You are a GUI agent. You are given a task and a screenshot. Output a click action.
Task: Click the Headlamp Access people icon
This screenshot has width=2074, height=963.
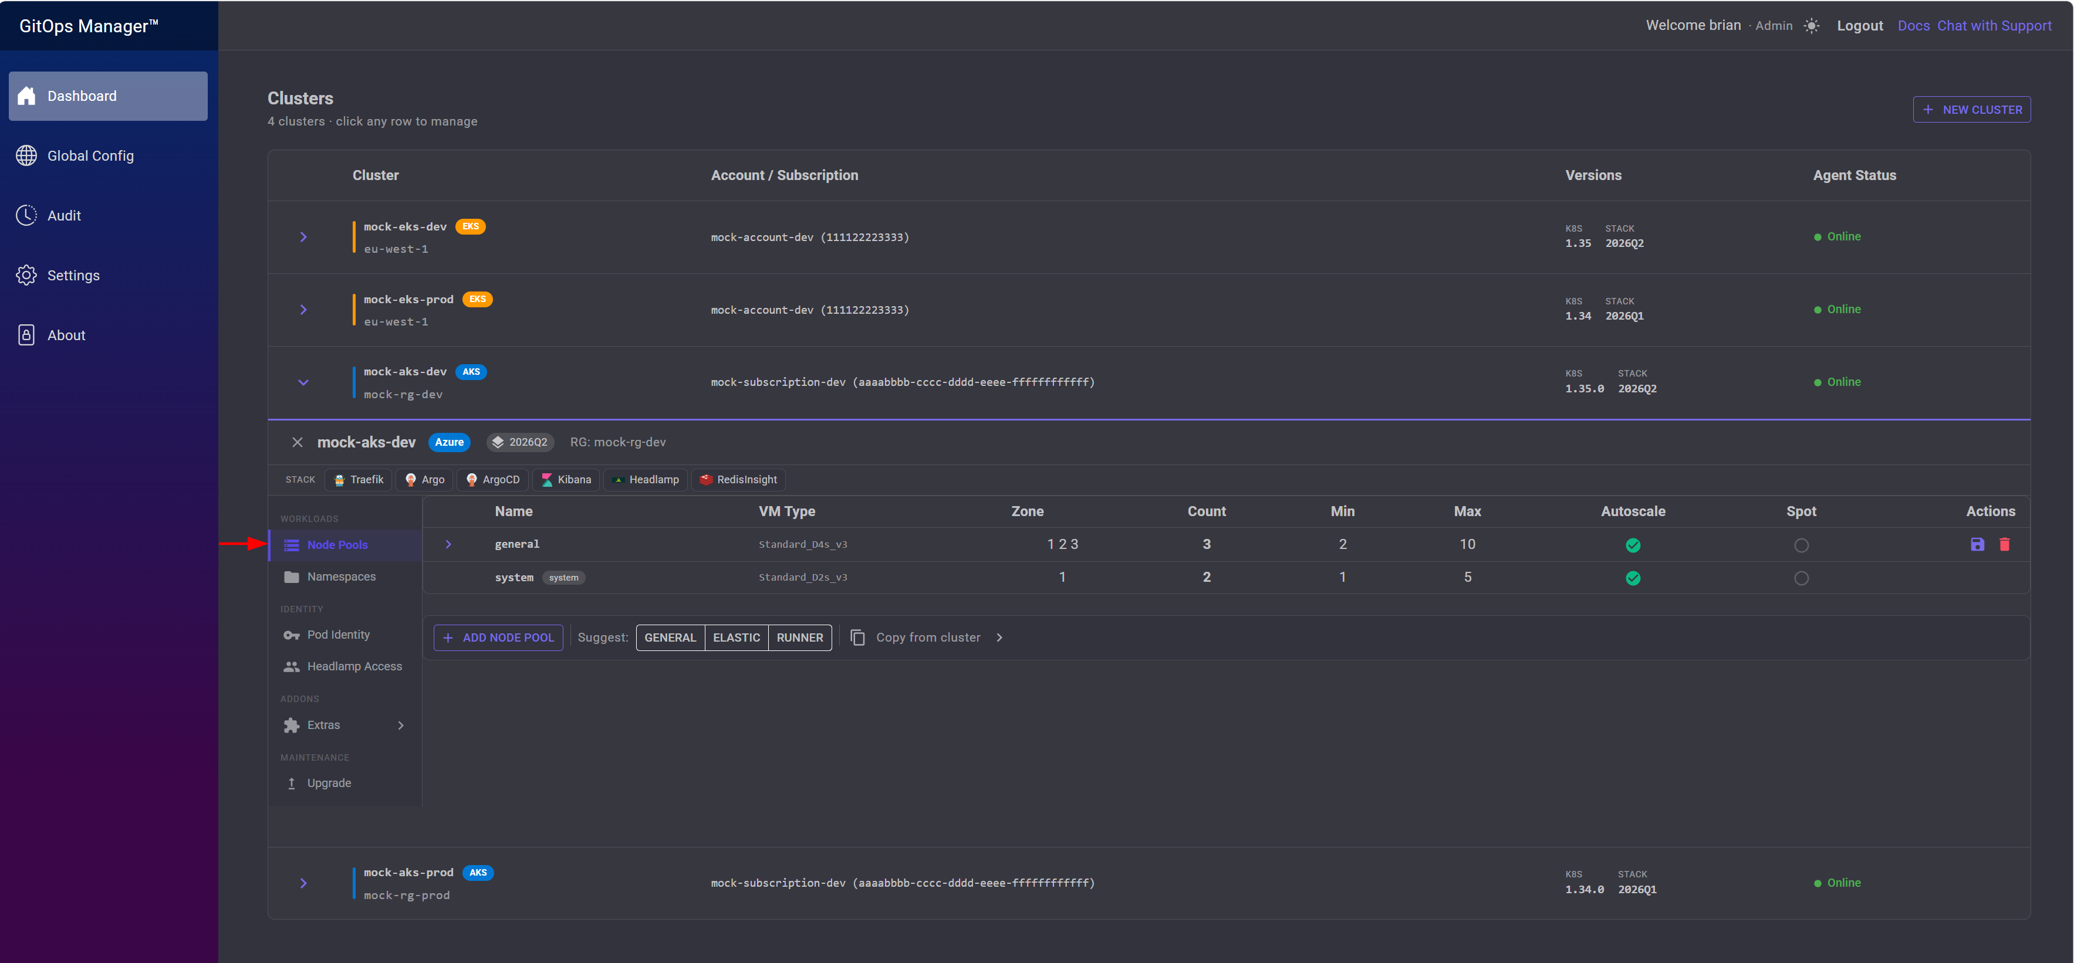(292, 666)
